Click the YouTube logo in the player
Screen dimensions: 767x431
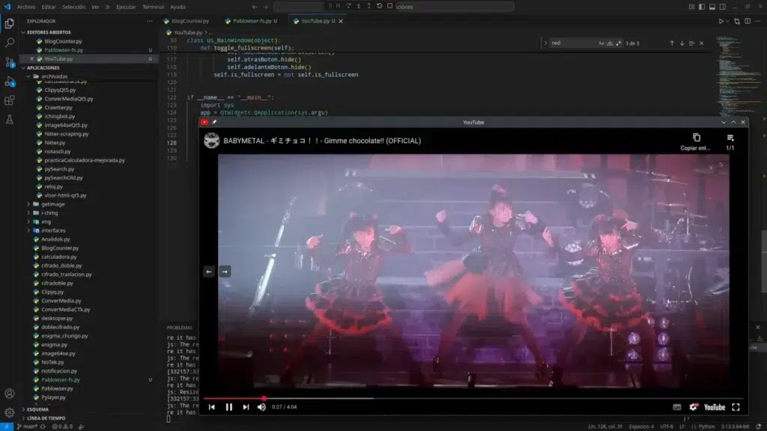coord(714,407)
